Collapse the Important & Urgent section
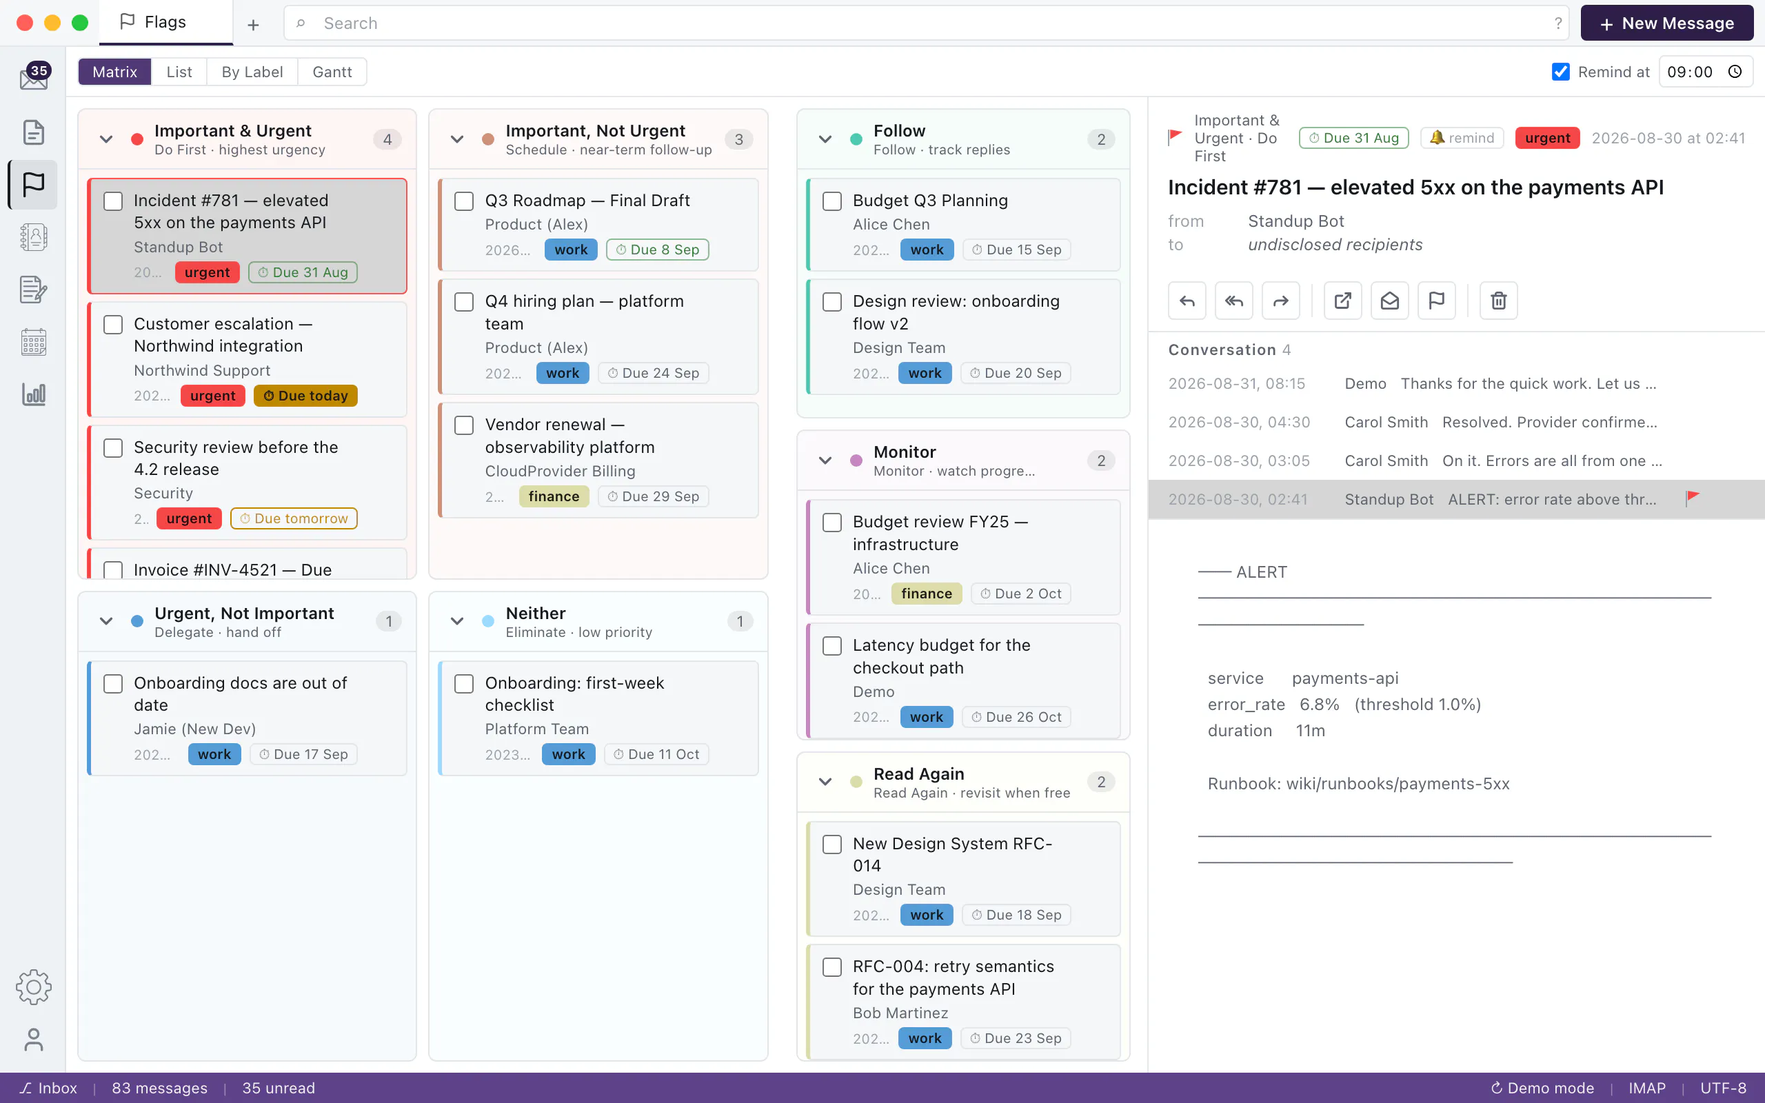This screenshot has height=1103, width=1765. point(106,139)
